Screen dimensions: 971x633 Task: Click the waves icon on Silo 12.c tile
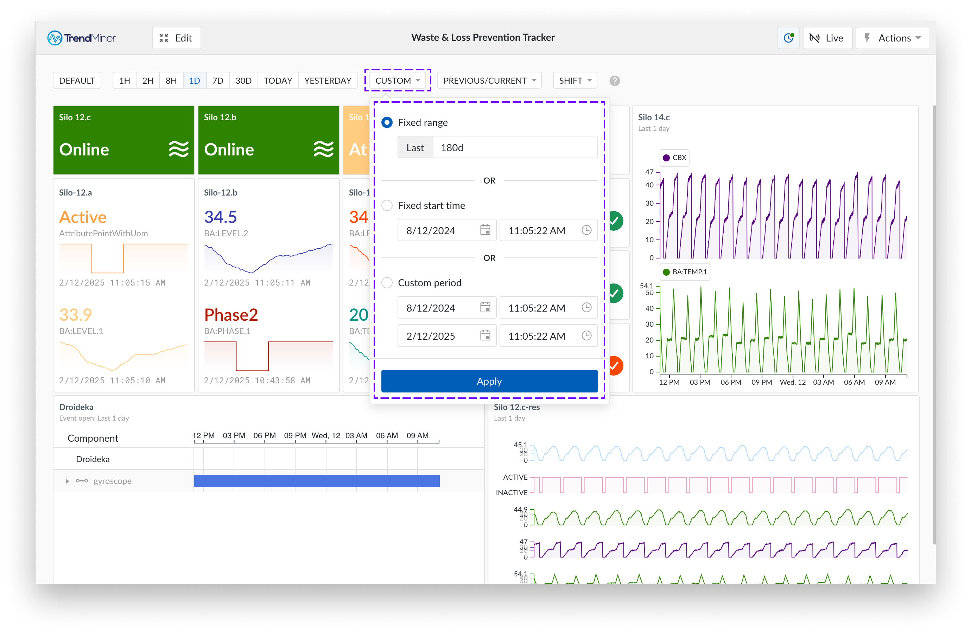click(179, 149)
